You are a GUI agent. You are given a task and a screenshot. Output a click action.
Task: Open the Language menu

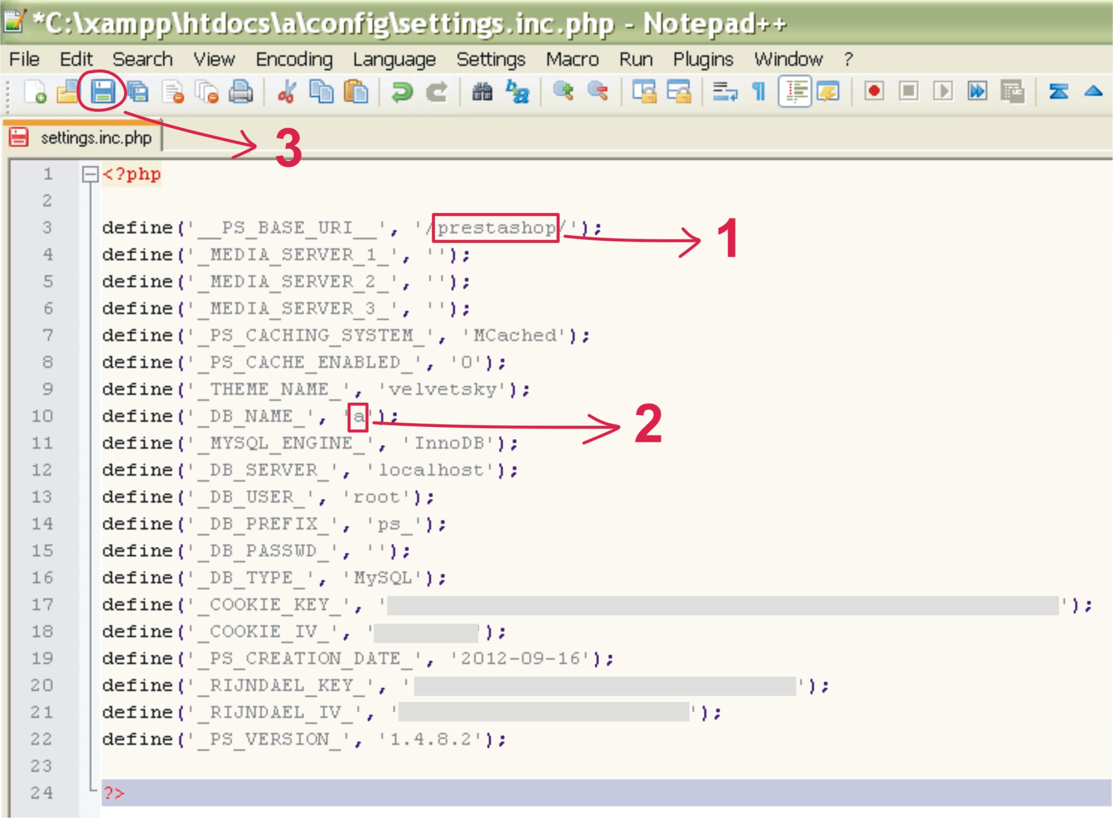(394, 60)
